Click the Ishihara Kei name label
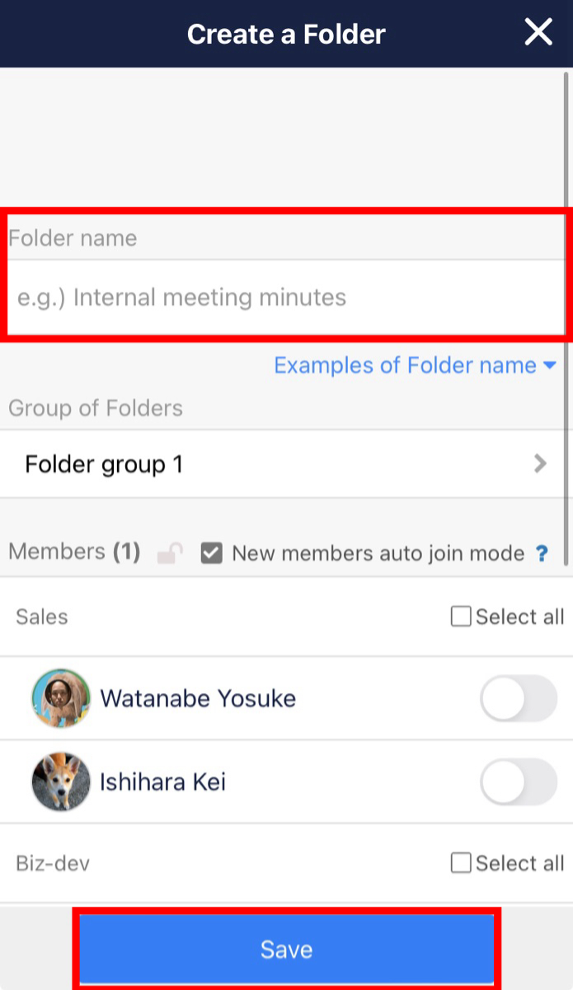The height and width of the screenshot is (990, 573). (x=162, y=781)
